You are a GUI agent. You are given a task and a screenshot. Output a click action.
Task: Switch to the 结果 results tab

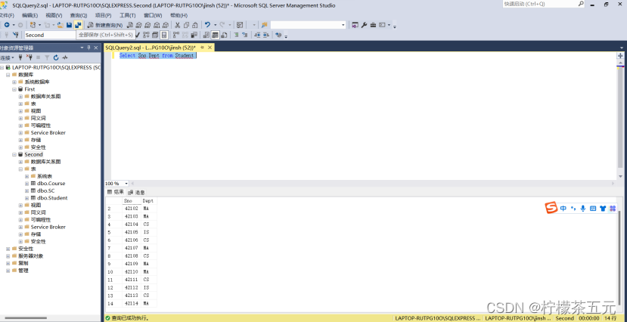click(x=116, y=192)
